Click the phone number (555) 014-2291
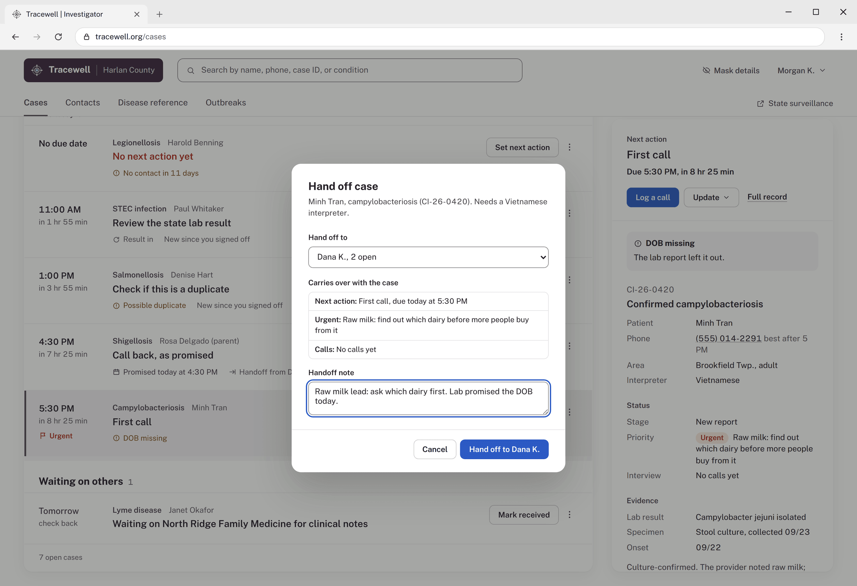Image resolution: width=857 pixels, height=586 pixels. 728,338
